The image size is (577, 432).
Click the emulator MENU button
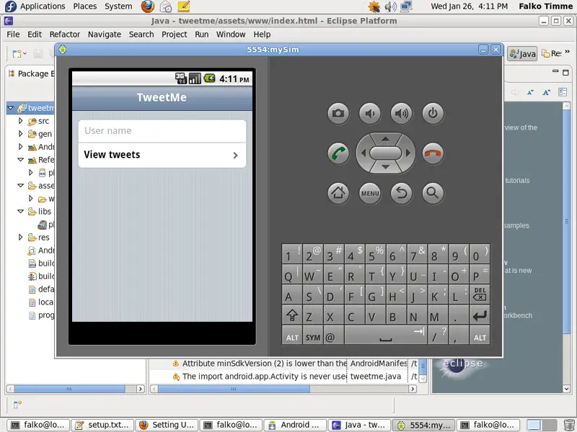tap(370, 193)
